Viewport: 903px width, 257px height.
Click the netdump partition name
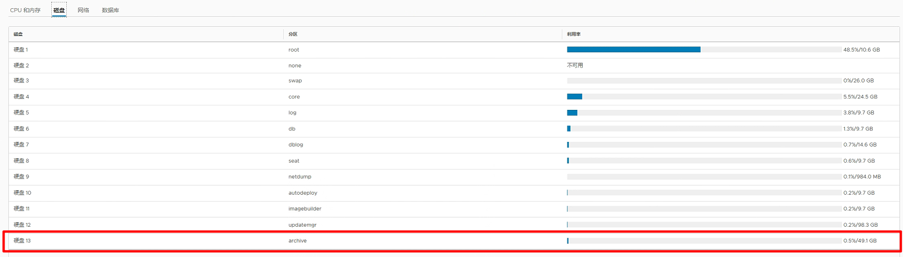point(299,177)
